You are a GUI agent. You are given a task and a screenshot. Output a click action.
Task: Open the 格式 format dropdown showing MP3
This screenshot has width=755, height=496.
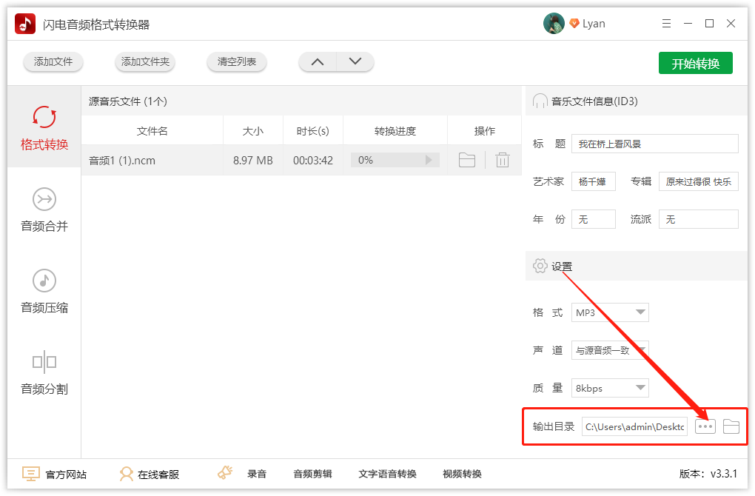click(610, 312)
